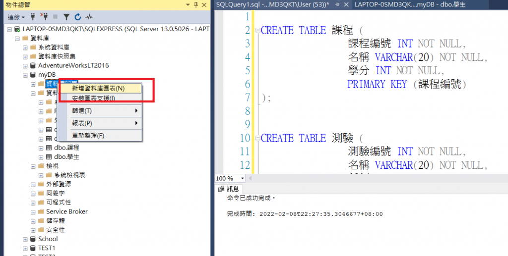Screen dimensions: 508x256
Task: Open the 篩選(T) submenu
Action: 100,111
